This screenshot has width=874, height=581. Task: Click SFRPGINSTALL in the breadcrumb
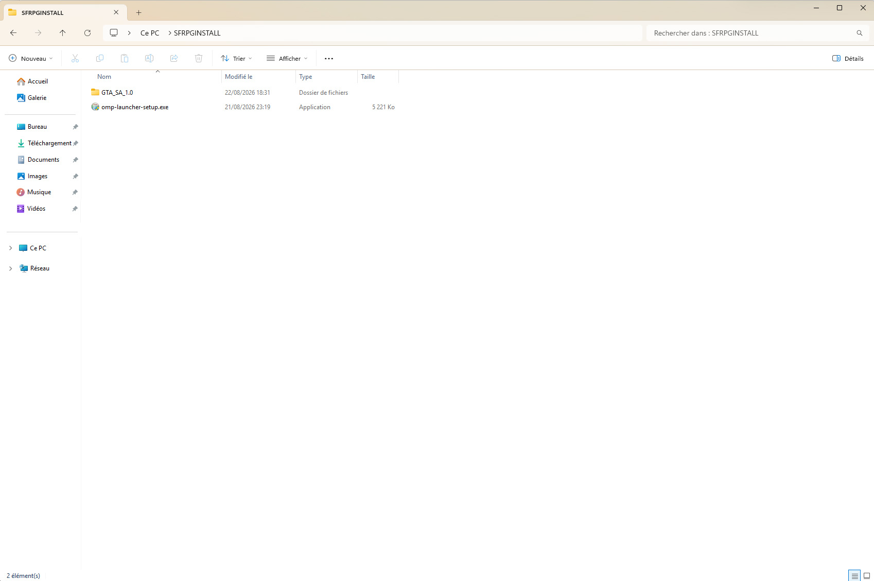pyautogui.click(x=197, y=33)
